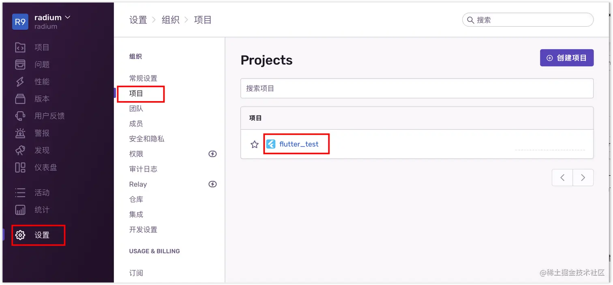Click the previous page chevron
Image resolution: width=613 pixels, height=285 pixels.
tap(562, 177)
